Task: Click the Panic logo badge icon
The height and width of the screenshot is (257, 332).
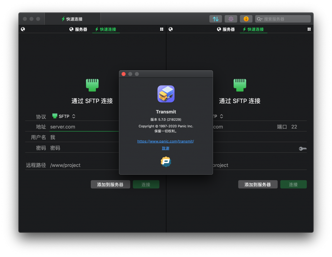Action: click(x=166, y=162)
